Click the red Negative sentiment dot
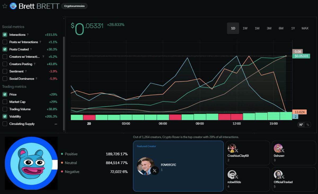 pyautogui.click(x=62, y=172)
